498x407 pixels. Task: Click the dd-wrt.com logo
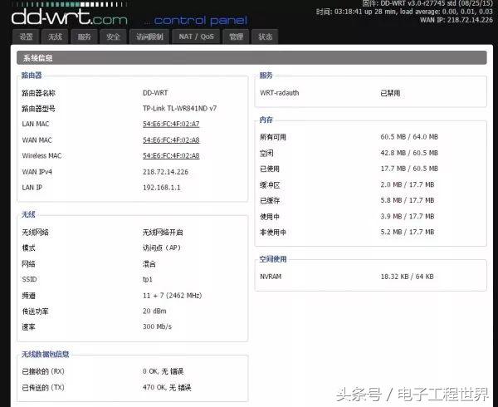[69, 17]
